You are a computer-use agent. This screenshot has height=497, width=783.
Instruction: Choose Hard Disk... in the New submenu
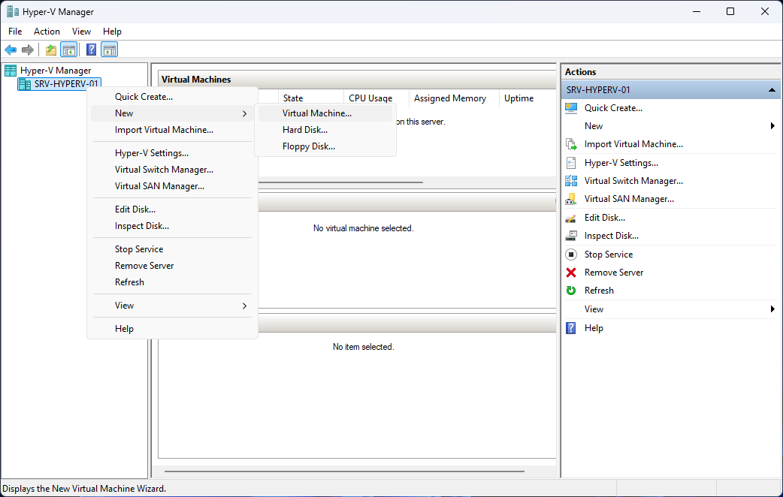(304, 130)
